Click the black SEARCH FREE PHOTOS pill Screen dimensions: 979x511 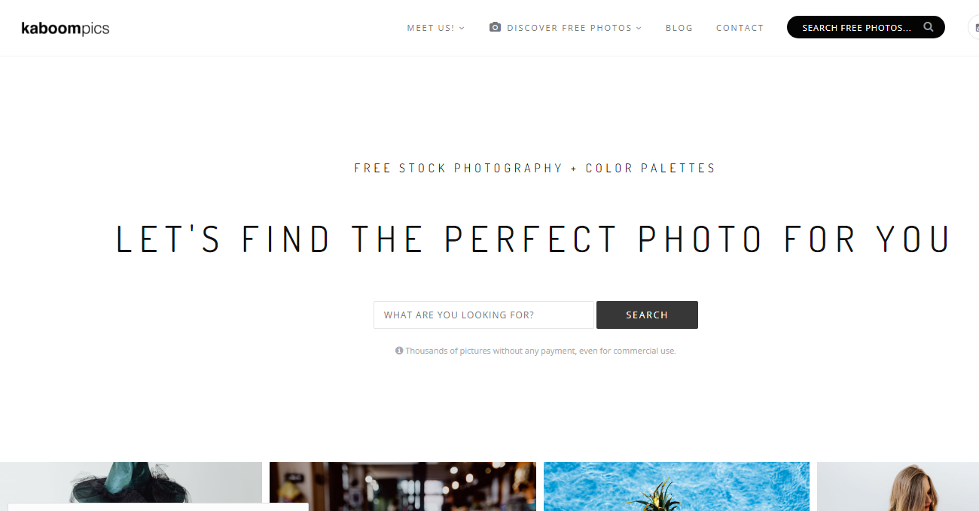click(866, 27)
